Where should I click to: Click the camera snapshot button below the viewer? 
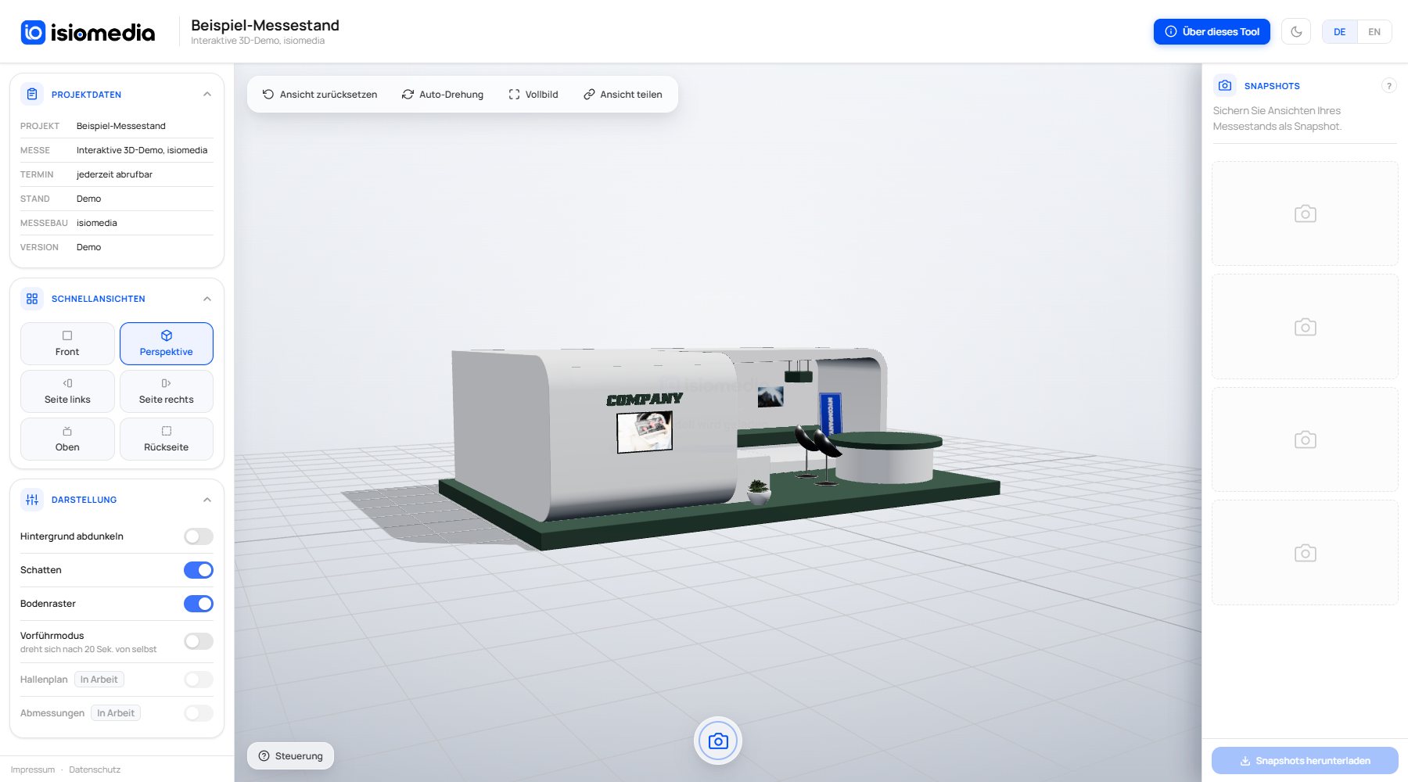(718, 741)
